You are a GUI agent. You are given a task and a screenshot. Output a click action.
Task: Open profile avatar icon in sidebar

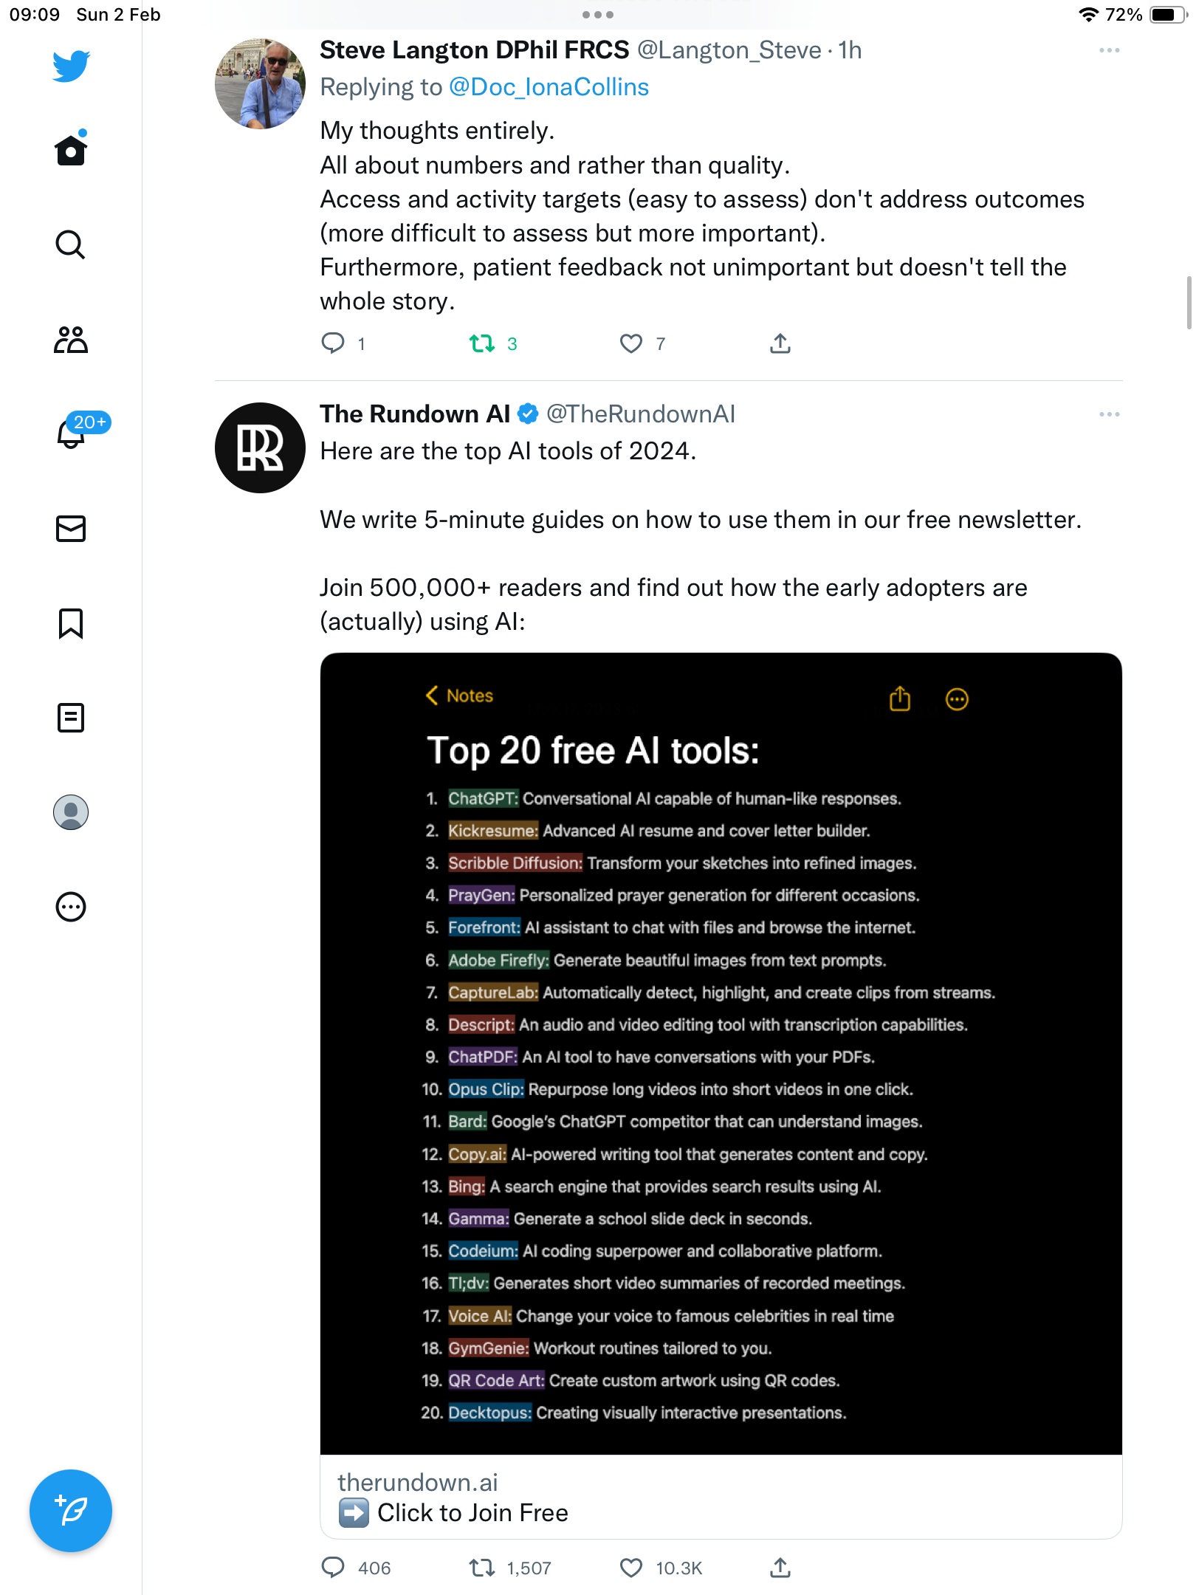coord(71,812)
